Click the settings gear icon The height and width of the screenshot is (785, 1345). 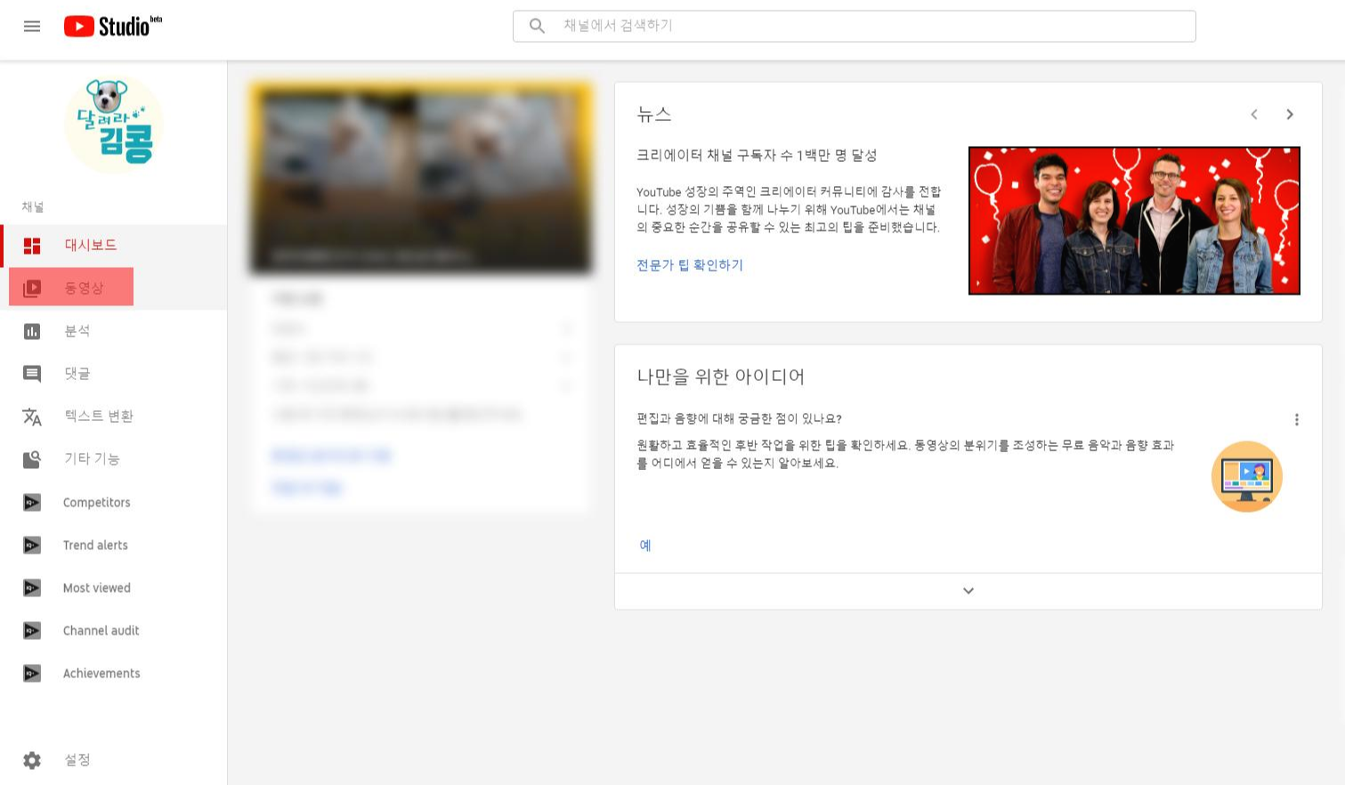32,760
